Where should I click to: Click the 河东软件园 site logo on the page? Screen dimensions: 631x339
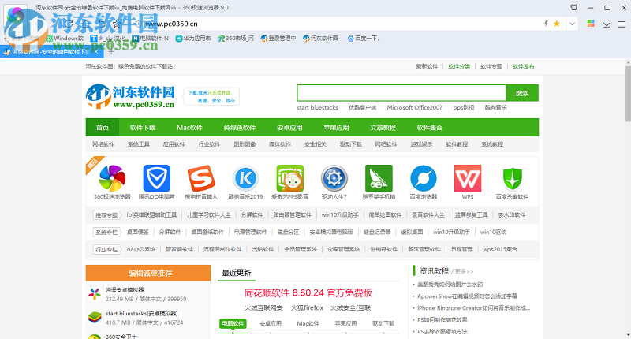130,96
